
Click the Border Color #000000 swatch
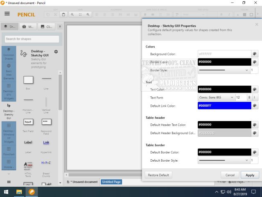click(224, 62)
